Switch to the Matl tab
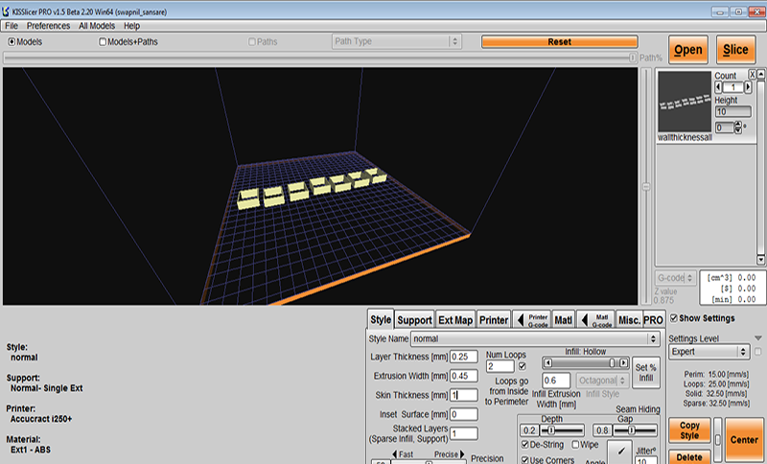Image resolution: width=767 pixels, height=464 pixels. point(563,320)
